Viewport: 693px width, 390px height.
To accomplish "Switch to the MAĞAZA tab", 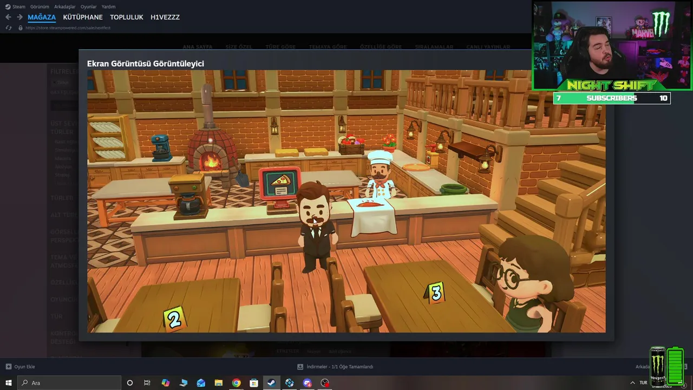I will tap(42, 17).
